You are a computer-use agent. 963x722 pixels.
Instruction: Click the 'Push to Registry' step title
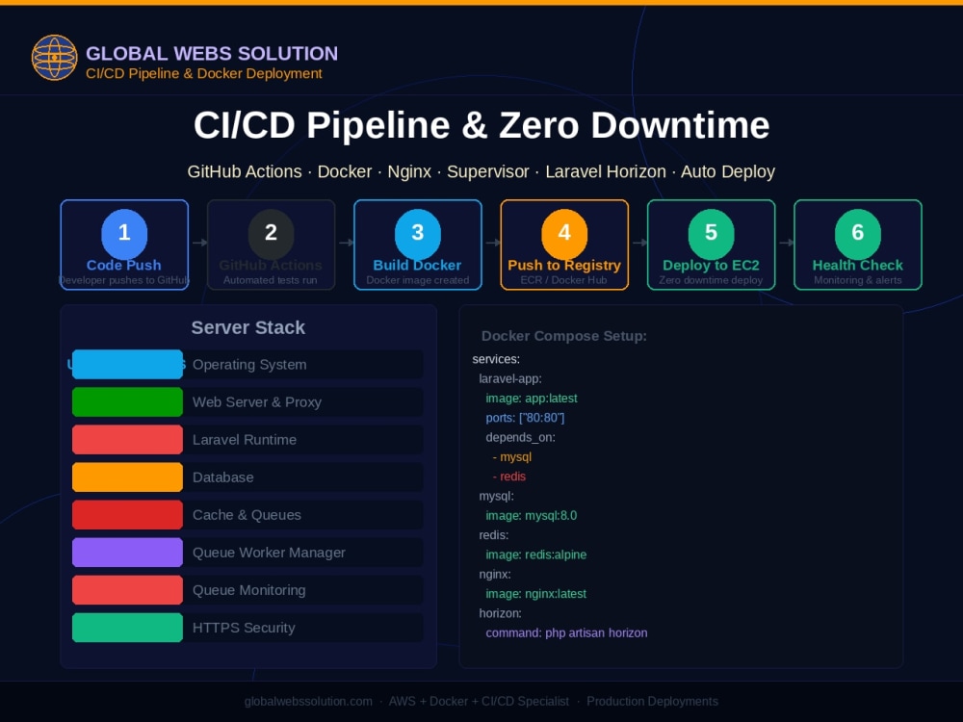point(564,266)
